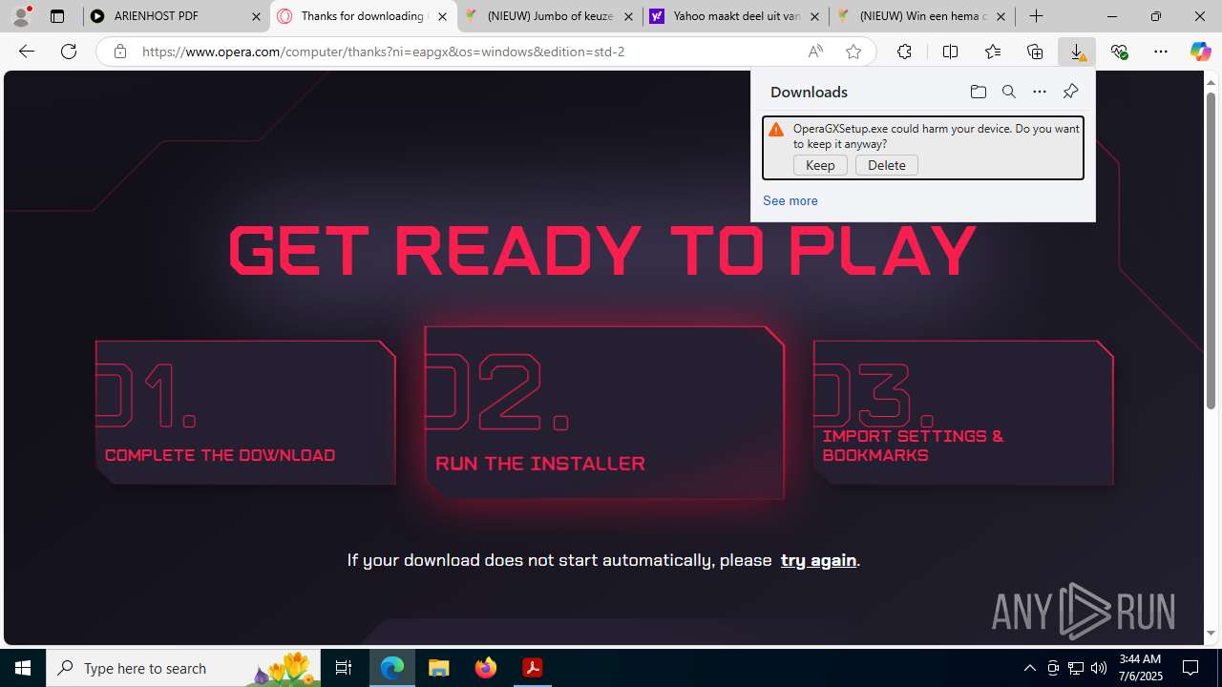This screenshot has height=687, width=1222.
Task: Open downloads folder icon in Downloads panel
Action: pos(978,92)
